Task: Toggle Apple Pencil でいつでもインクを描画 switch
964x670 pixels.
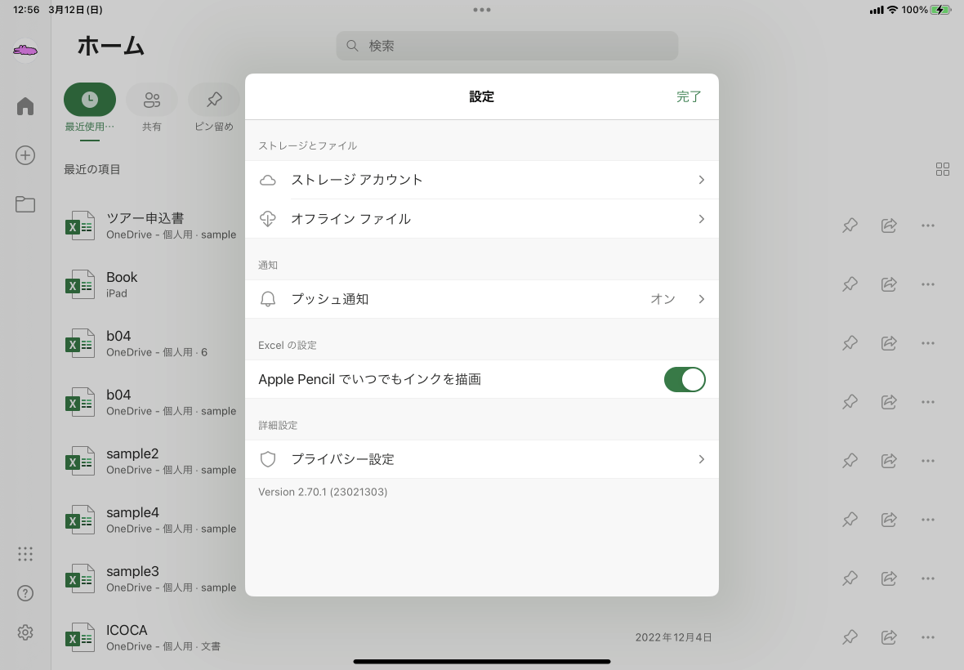Action: [685, 379]
